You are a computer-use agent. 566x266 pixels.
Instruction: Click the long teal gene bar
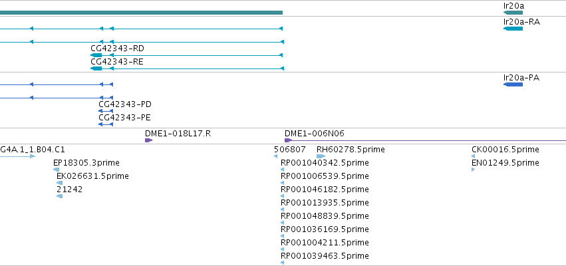(141, 13)
